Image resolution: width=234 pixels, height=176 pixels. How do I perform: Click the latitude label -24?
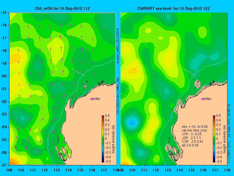[4, 127]
